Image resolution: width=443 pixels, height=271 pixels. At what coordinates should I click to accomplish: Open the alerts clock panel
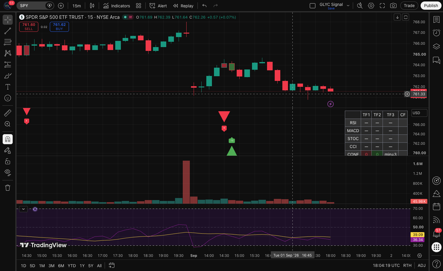tap(436, 32)
